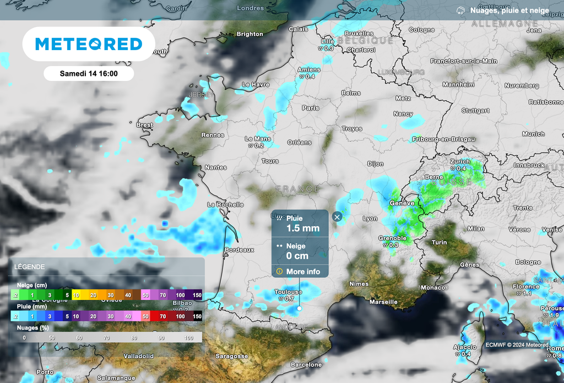This screenshot has width=564, height=383.
Task: Click the Troyes city label on map
Action: click(x=352, y=129)
